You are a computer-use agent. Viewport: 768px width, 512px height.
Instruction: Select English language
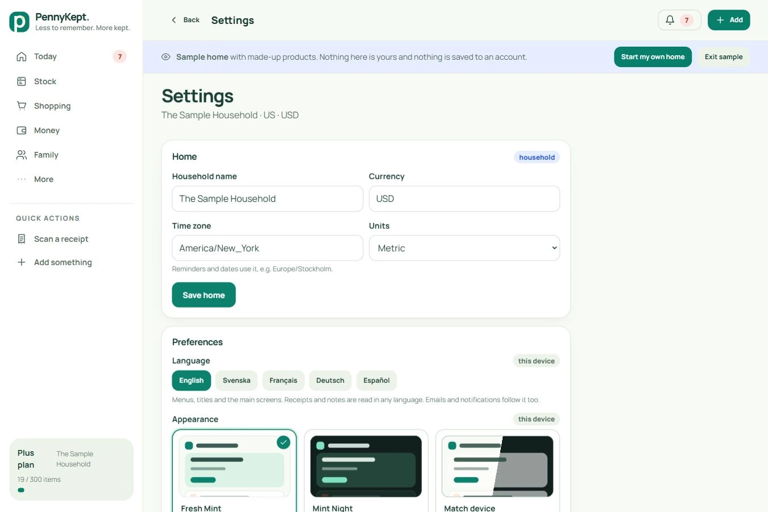(x=192, y=381)
